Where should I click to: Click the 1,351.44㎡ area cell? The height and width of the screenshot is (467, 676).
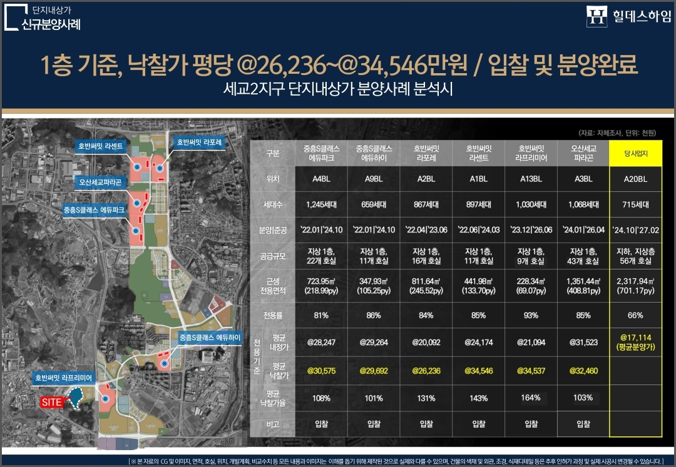[x=583, y=286]
